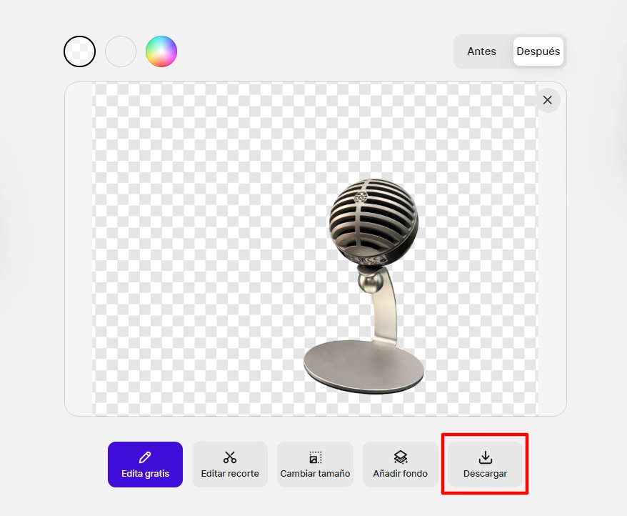Open Editar recorte tool
Image resolution: width=627 pixels, height=516 pixels.
click(230, 465)
